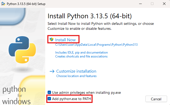Viewport: 170px width, 105px height.
Task: Click the arrow icon beside Customize installation
Action: coord(52,71)
